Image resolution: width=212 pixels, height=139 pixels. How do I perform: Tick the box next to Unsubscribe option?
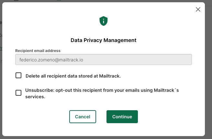(x=18, y=93)
